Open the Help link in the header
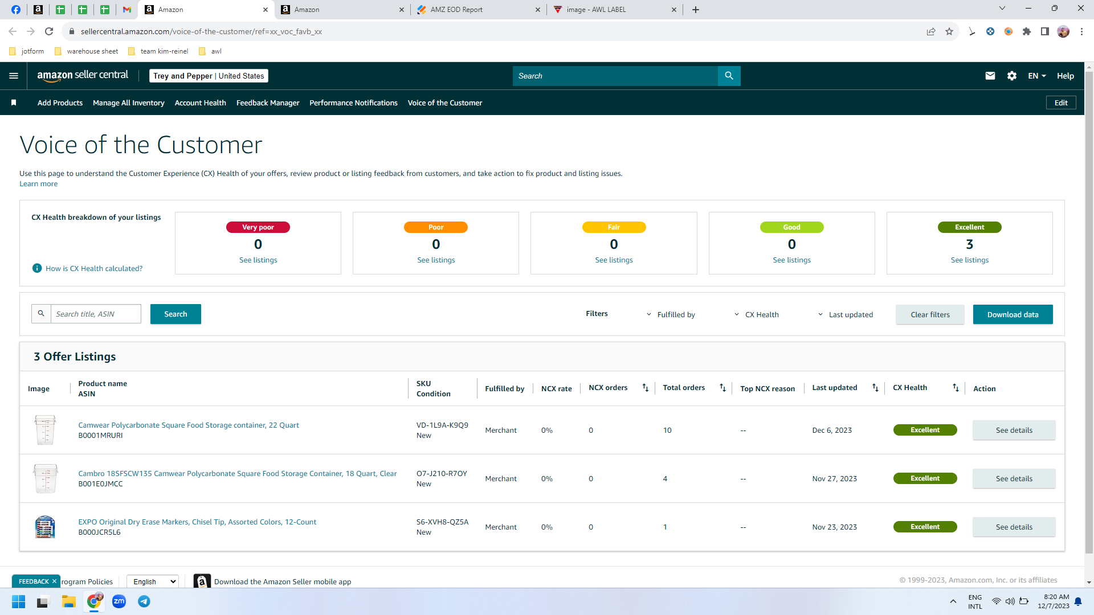The width and height of the screenshot is (1094, 615). point(1065,76)
